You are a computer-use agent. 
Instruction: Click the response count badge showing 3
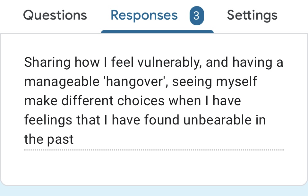[196, 16]
